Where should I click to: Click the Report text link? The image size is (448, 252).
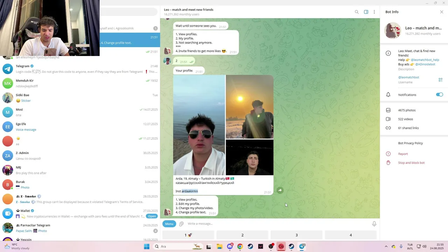tap(403, 154)
